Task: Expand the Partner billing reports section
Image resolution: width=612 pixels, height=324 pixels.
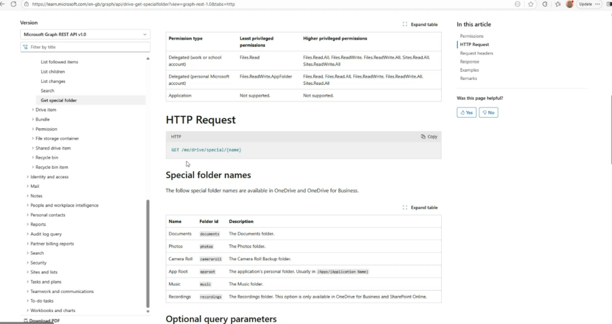Action: [52, 243]
